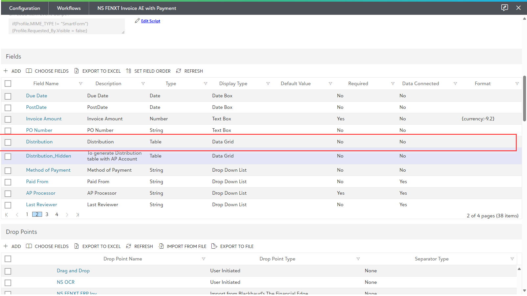Image resolution: width=527 pixels, height=296 pixels.
Task: Click Export To File in Drop Points
Action: coord(232,246)
